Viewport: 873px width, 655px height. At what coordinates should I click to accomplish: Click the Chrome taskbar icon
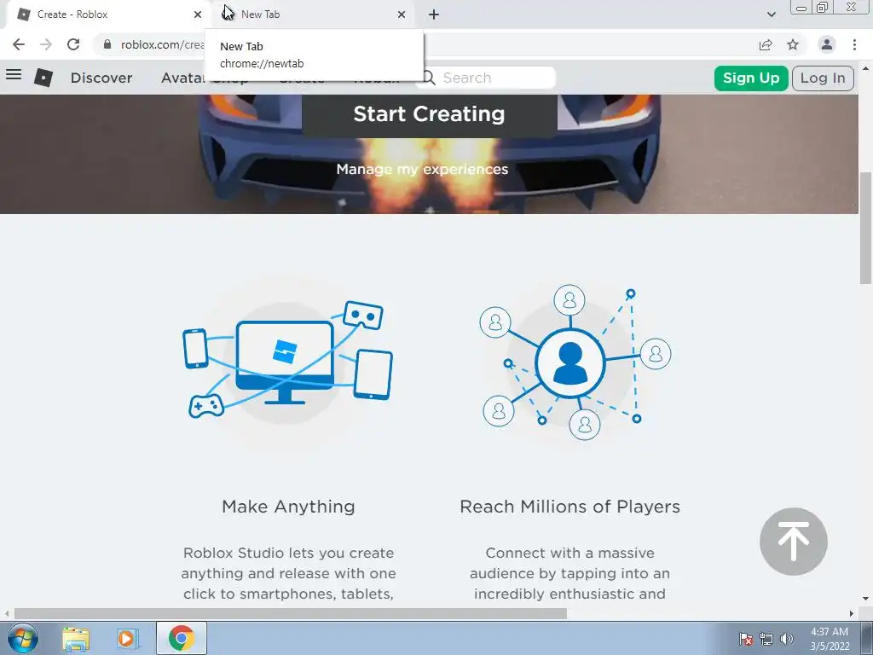(181, 638)
